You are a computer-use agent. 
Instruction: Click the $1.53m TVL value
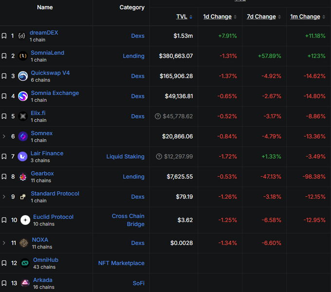pos(183,36)
